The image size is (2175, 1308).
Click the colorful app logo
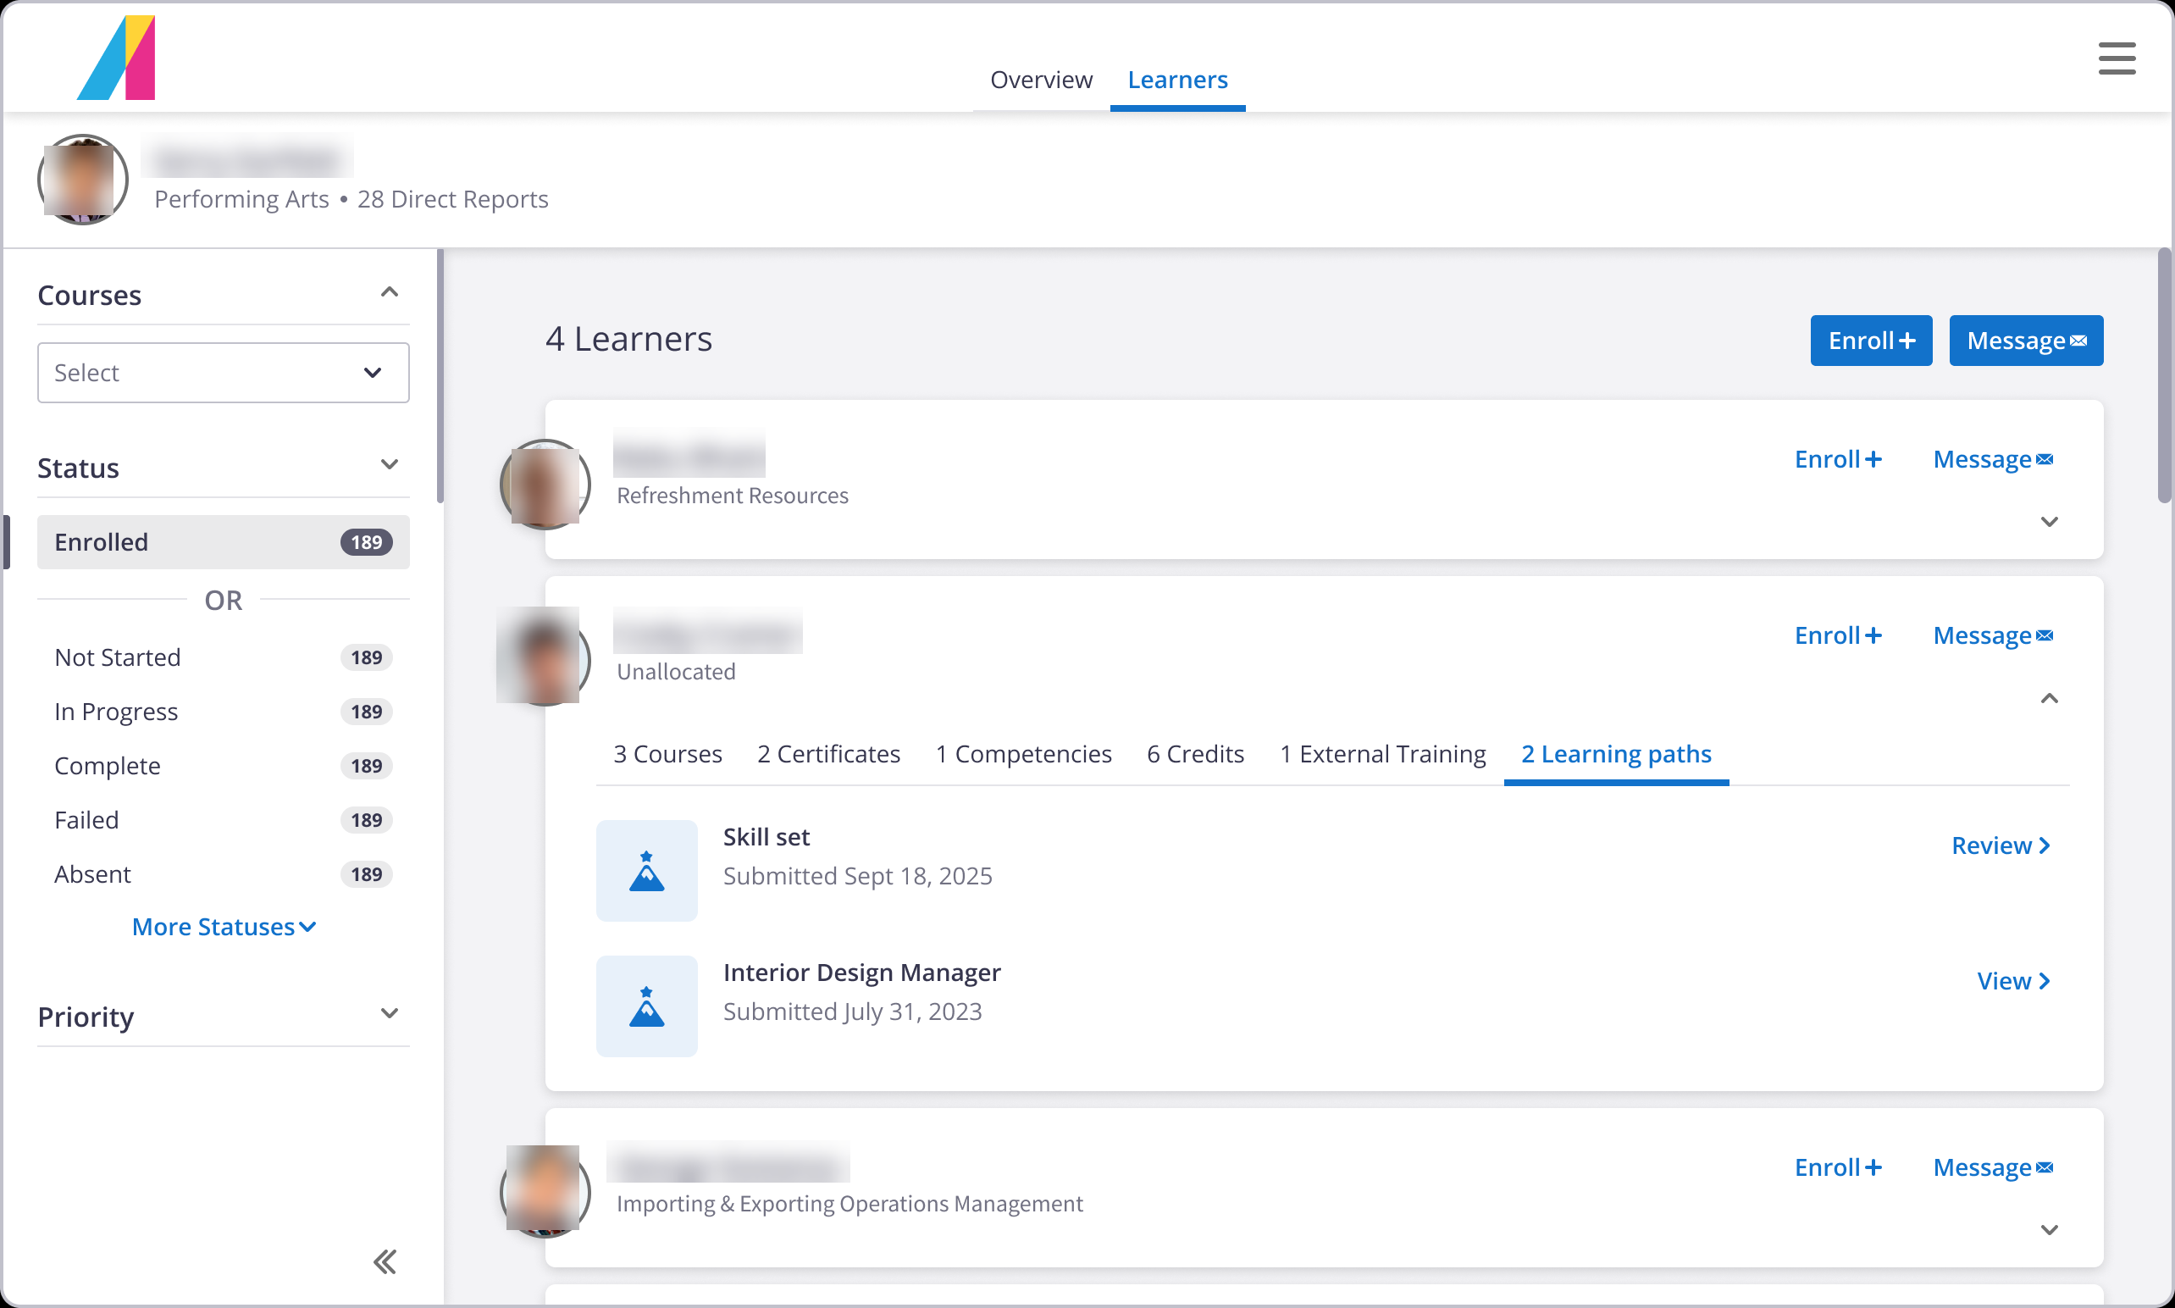point(115,58)
